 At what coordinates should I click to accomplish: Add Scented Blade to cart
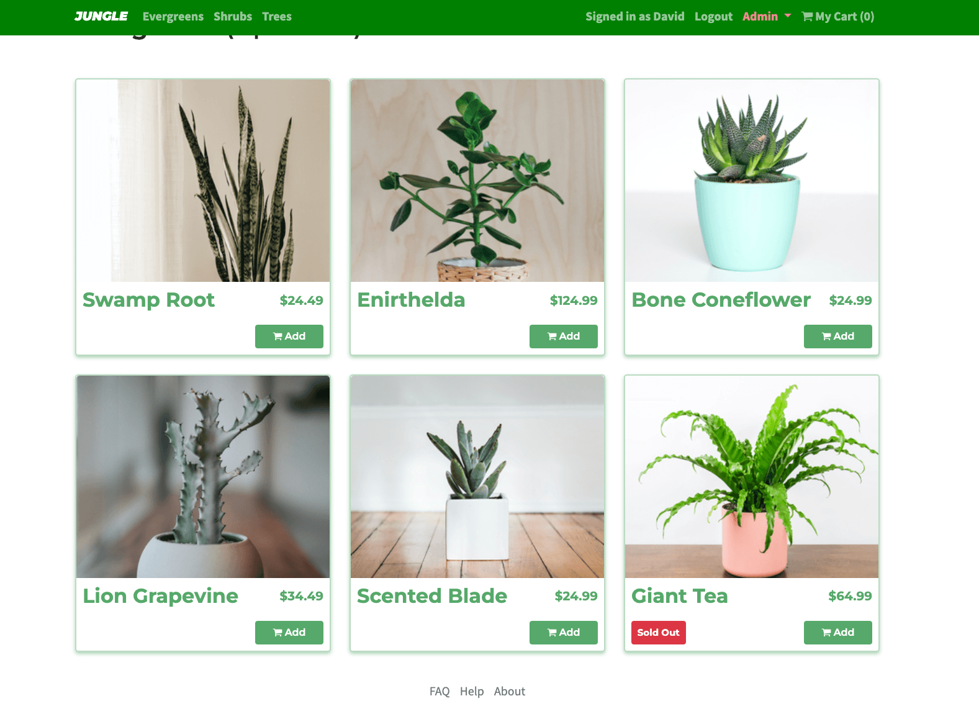(x=564, y=633)
